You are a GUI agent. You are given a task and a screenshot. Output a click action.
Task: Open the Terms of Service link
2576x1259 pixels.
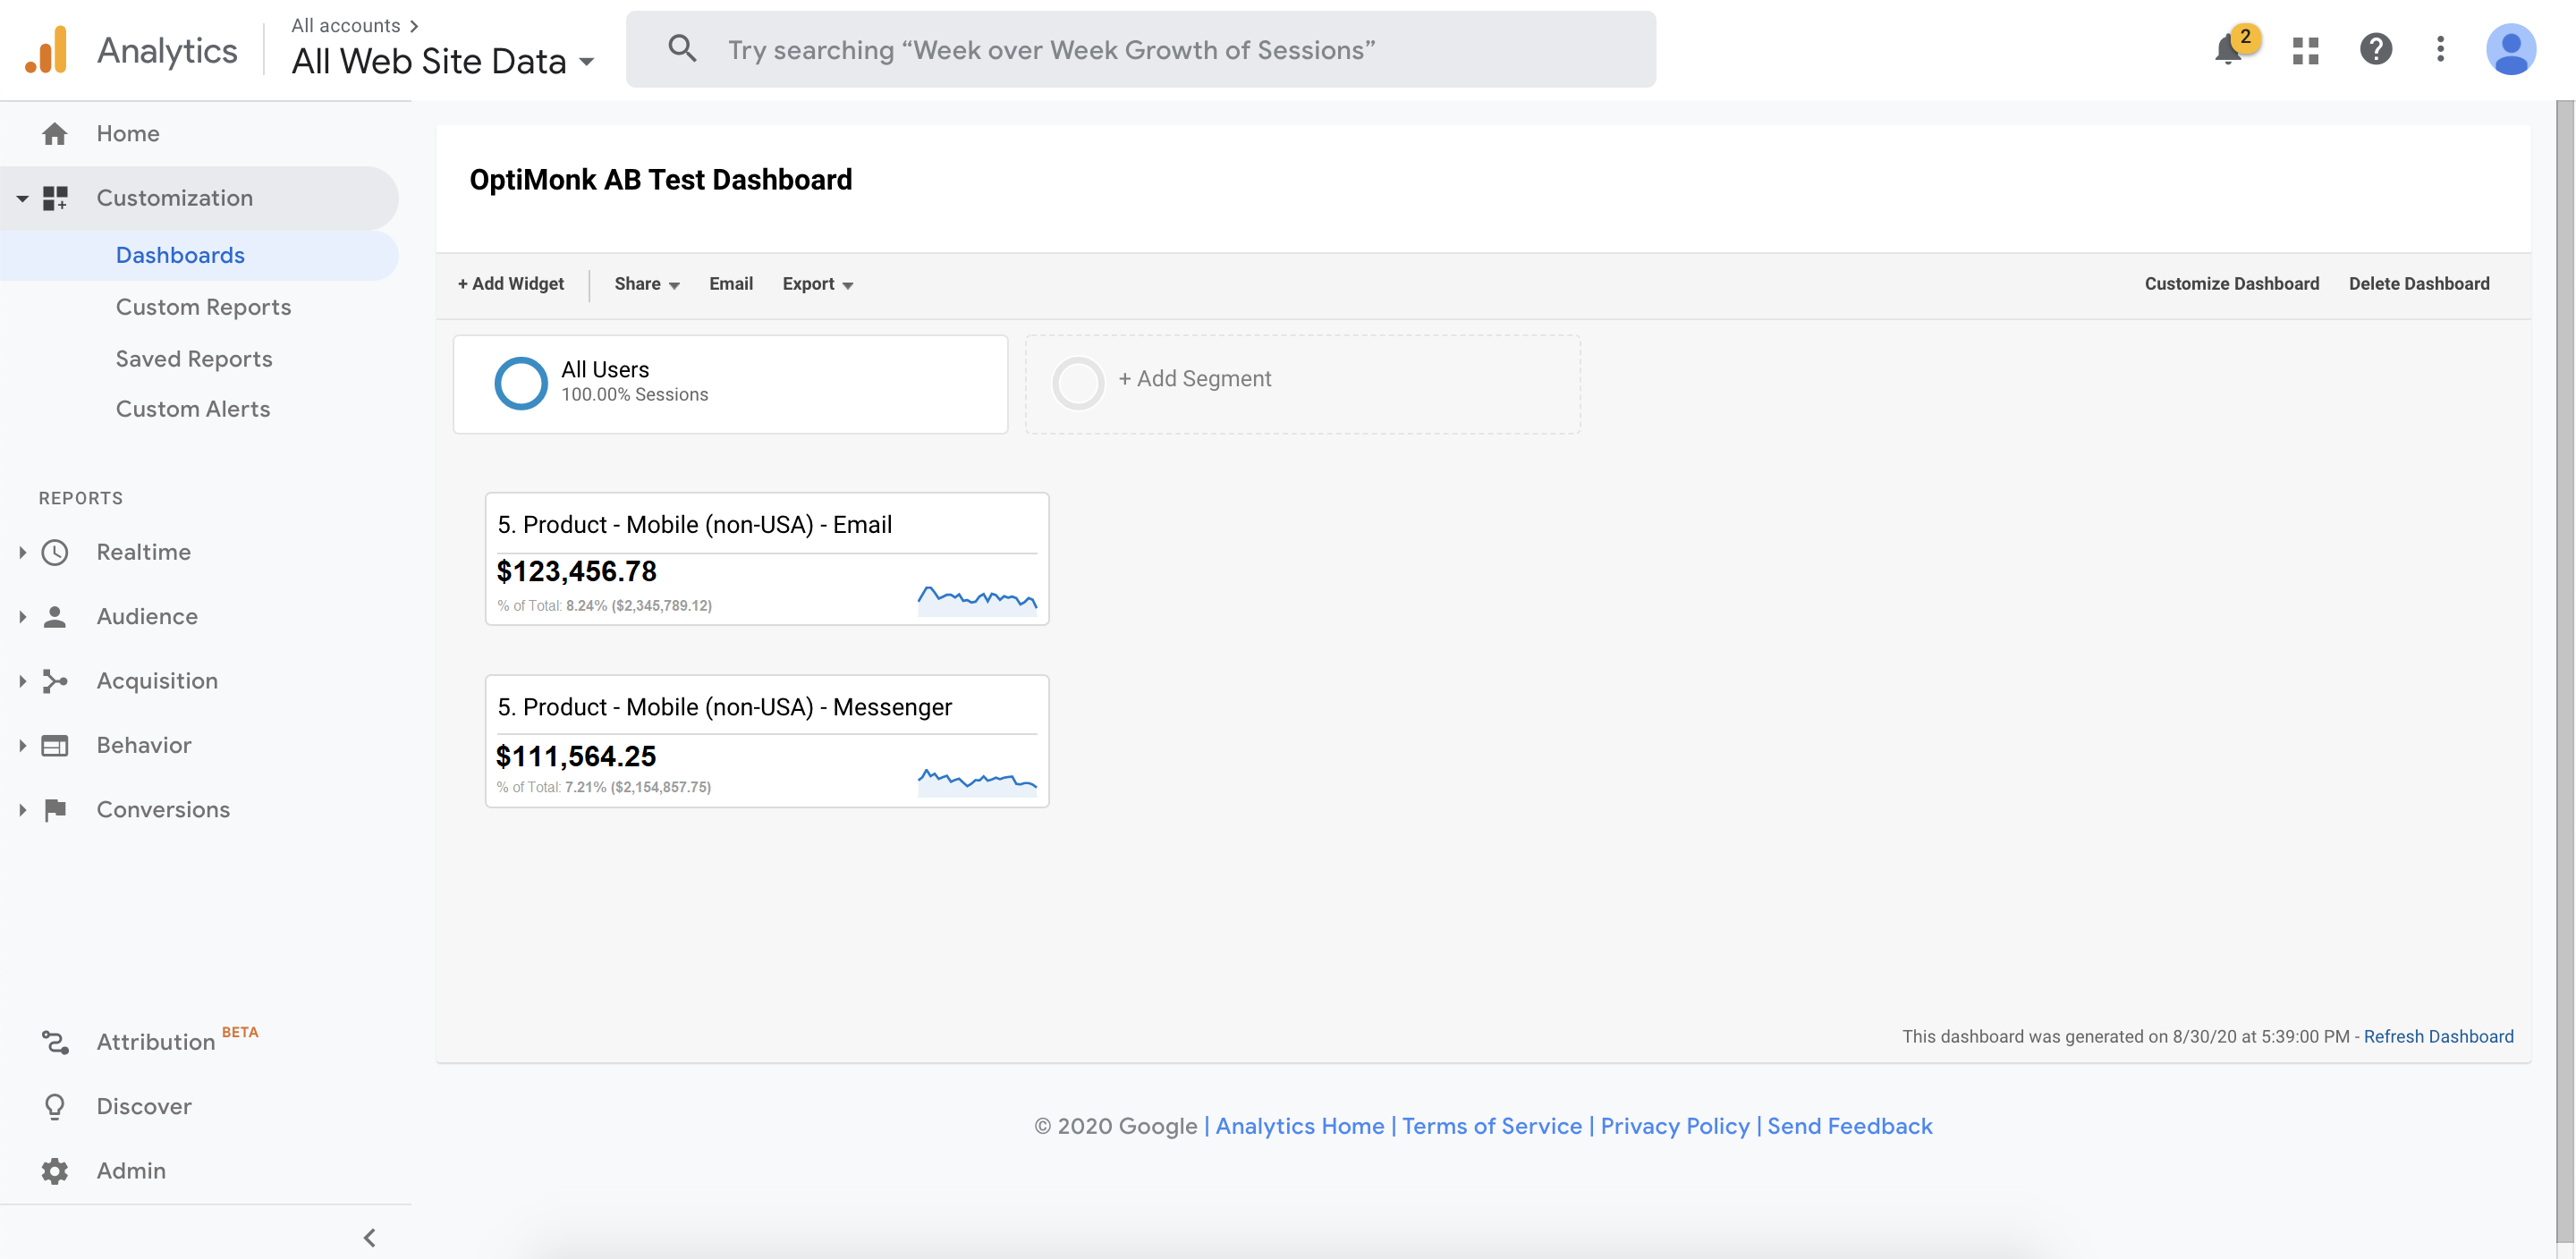[x=1491, y=1126]
